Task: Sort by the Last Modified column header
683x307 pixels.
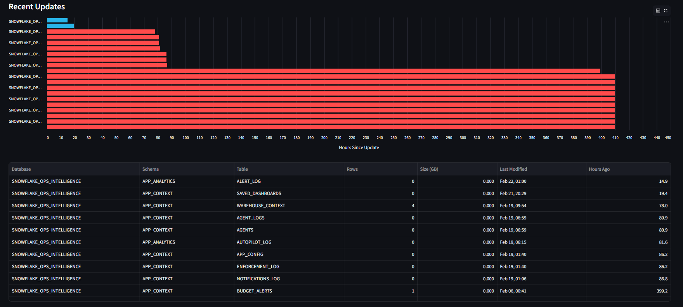Action: click(541, 169)
